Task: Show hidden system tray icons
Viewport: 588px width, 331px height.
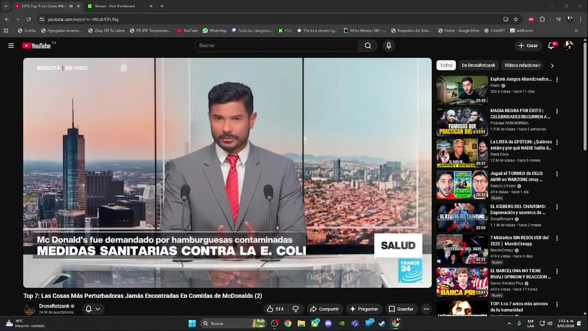Action: point(509,323)
